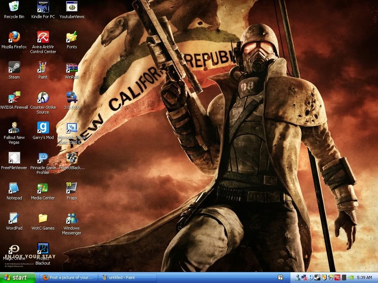The width and height of the screenshot is (378, 283).
Task: Open Windows Messenger from the system tray
Action: point(298,278)
